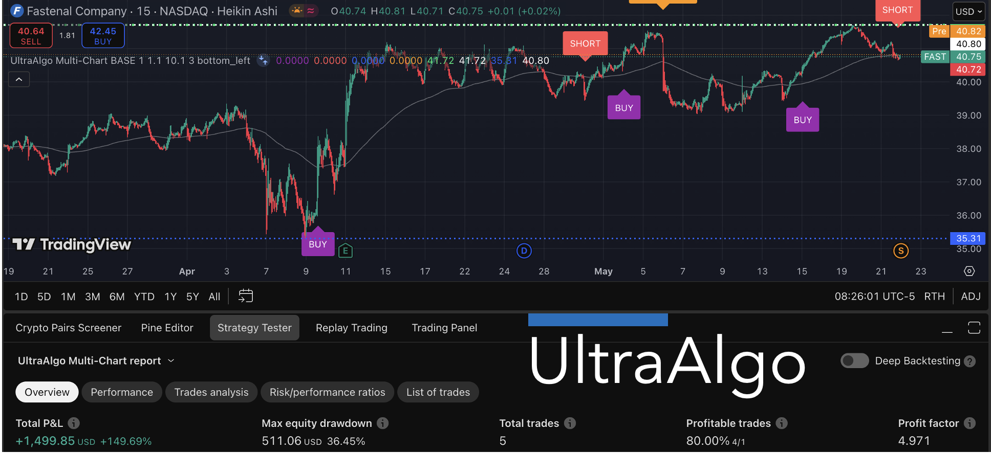
Task: Click the info icon next to Total P&L
Action: pos(74,423)
